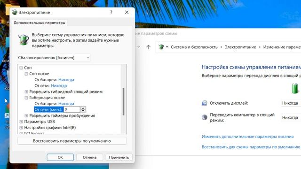Expand Разрешить таймеры пробуждения

coord(26,116)
